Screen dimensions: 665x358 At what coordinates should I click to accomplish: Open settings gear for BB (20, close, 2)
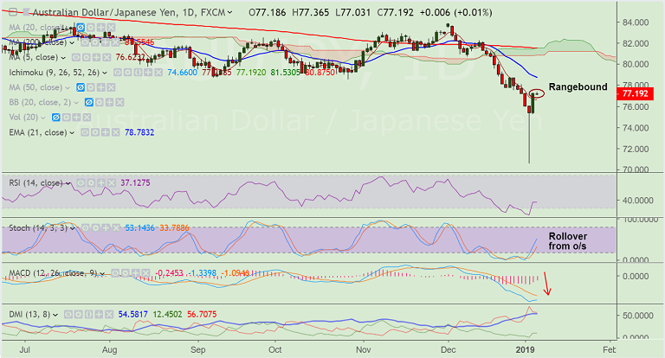(x=100, y=102)
